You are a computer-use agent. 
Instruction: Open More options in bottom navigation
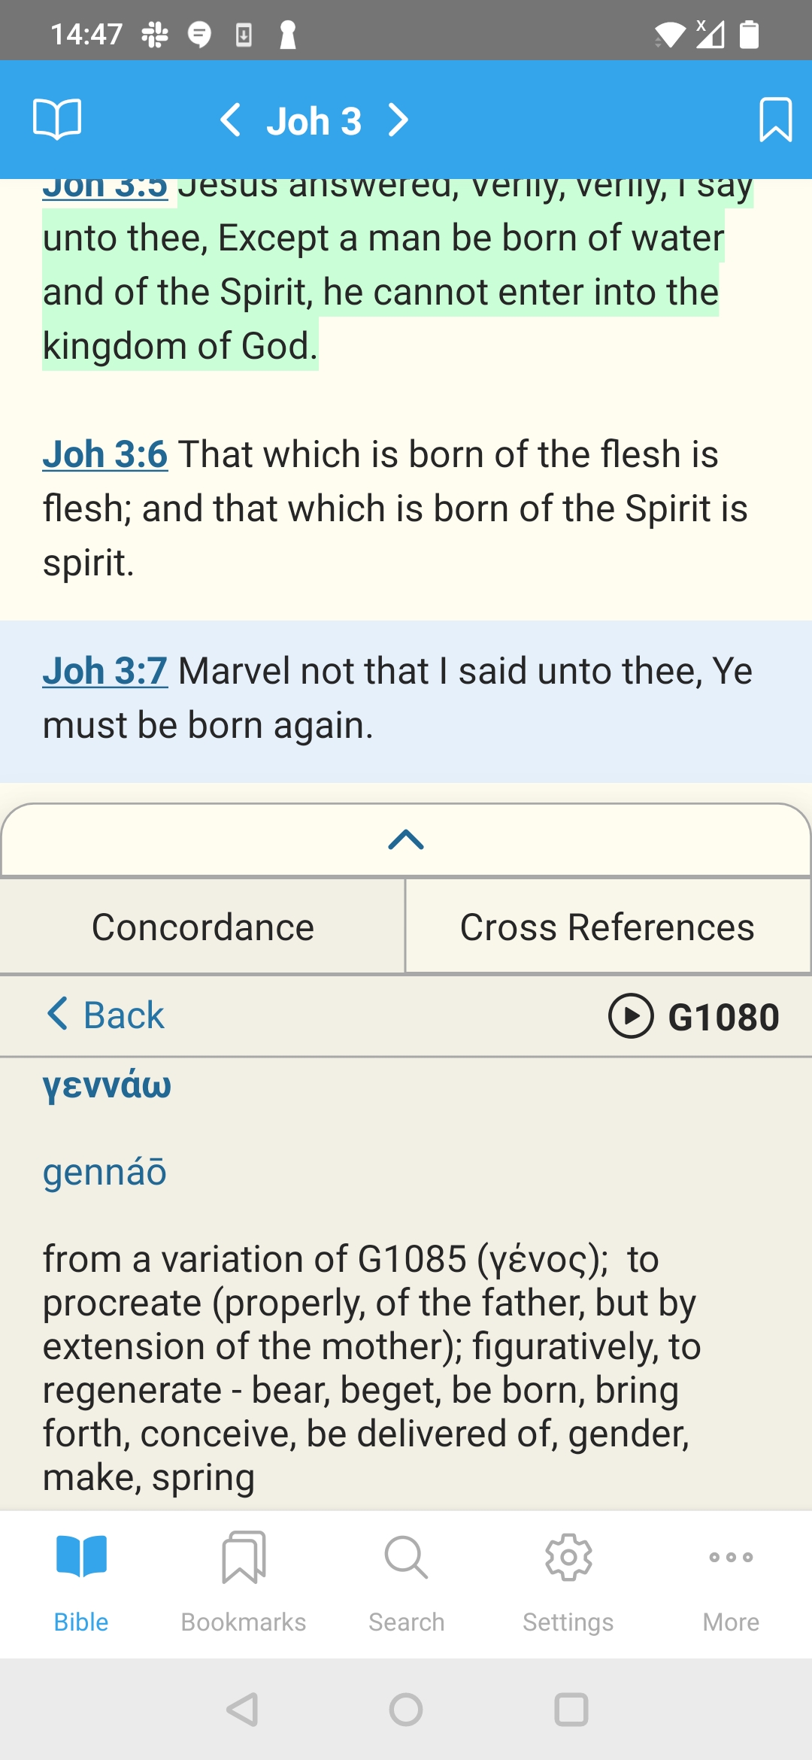coord(731,1582)
